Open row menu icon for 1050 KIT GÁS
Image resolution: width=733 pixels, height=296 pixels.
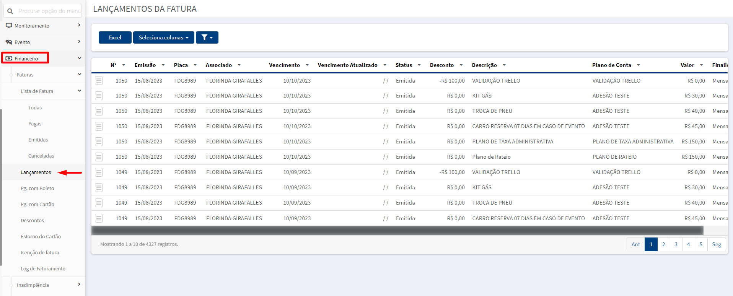coord(99,96)
